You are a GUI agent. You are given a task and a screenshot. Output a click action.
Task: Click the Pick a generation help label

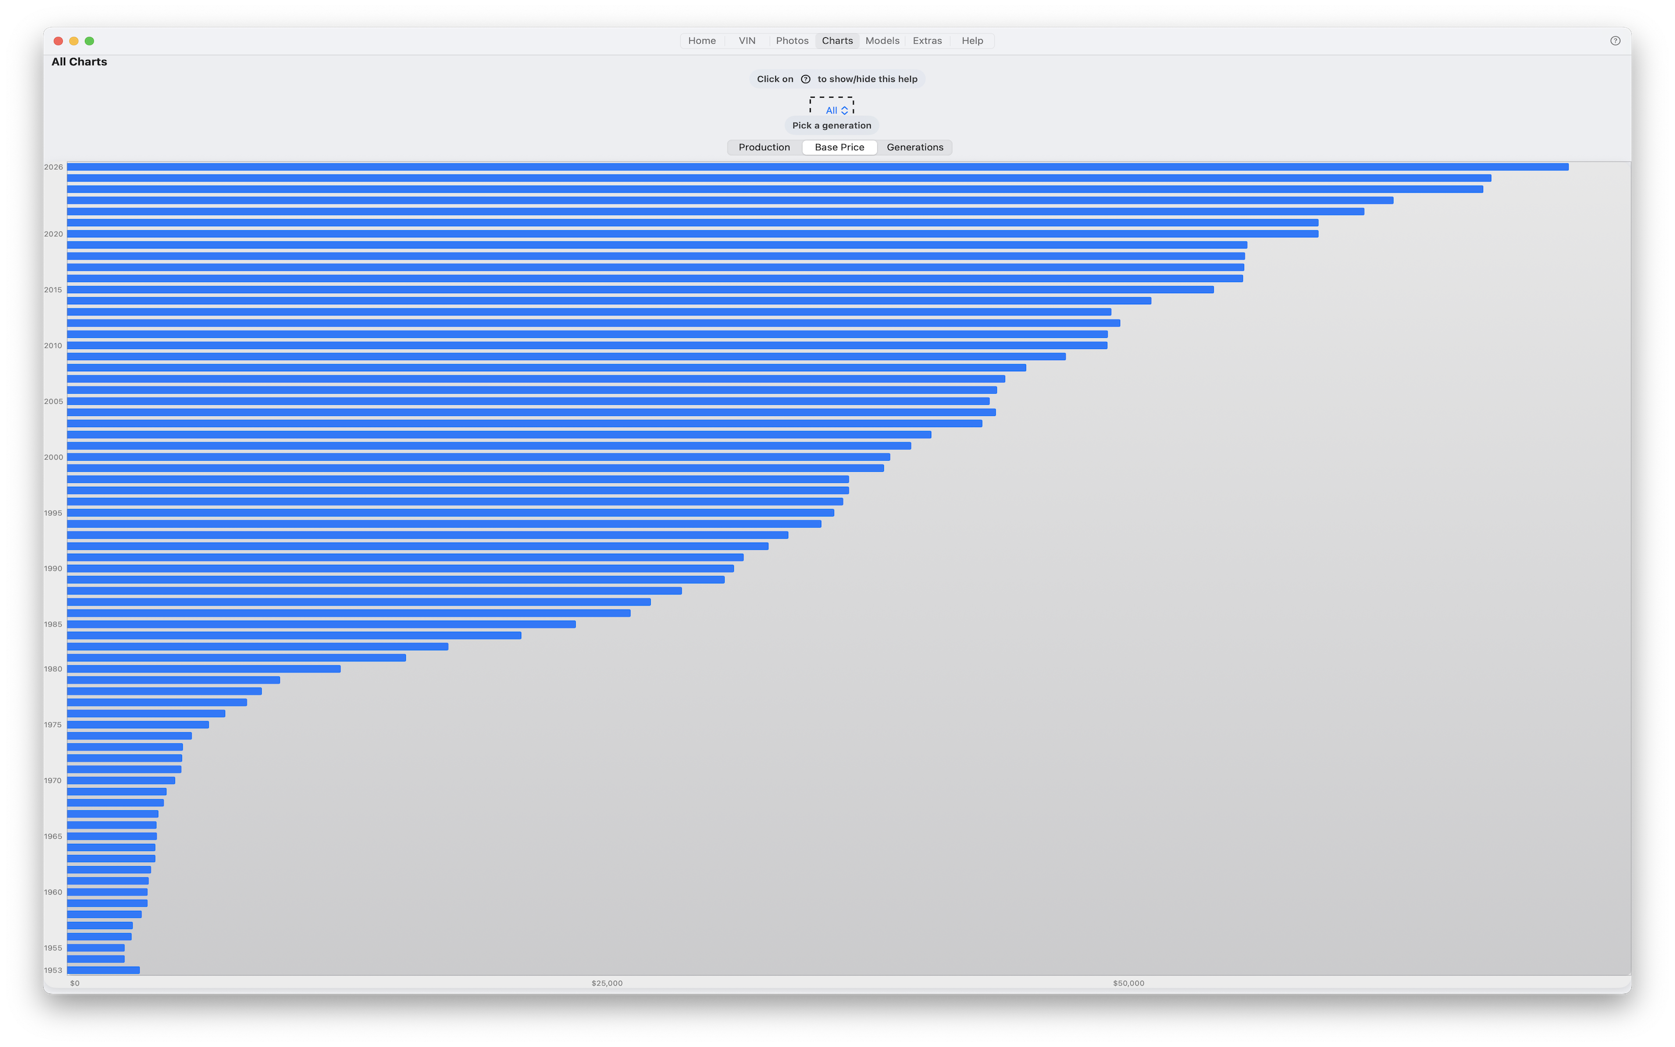pos(831,125)
